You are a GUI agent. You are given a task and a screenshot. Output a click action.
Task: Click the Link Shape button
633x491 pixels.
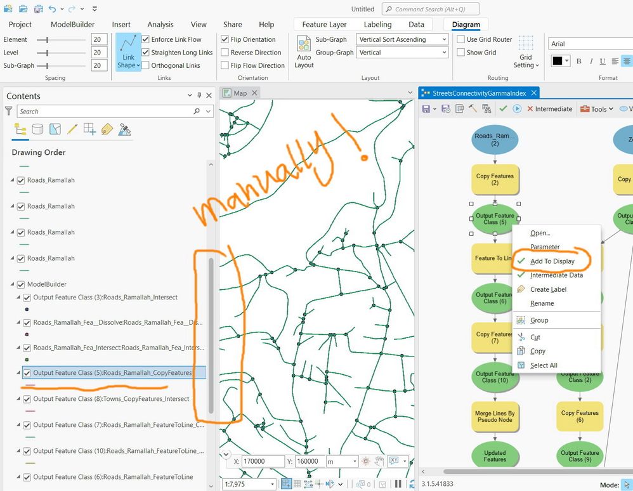tap(128, 53)
